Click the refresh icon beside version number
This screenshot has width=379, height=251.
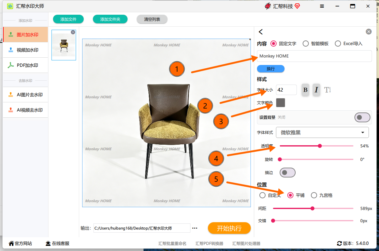click(x=339, y=243)
